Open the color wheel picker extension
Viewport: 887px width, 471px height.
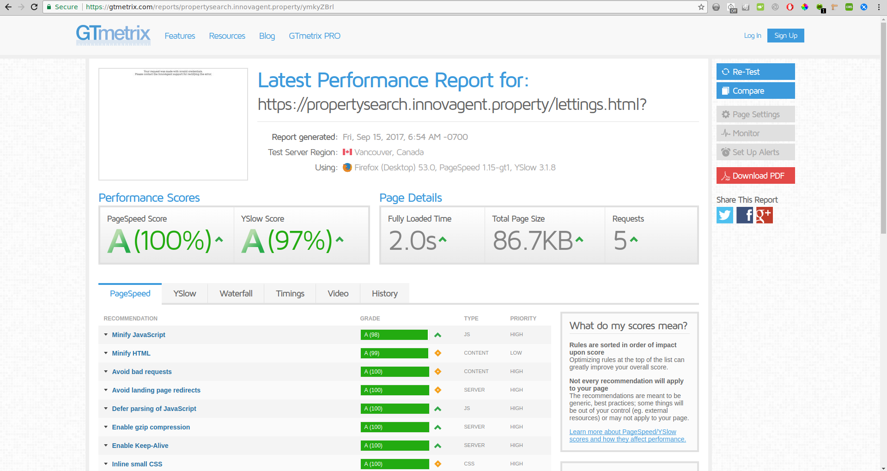pos(805,7)
